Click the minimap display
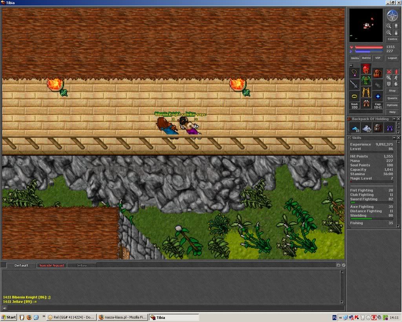Screen dimensions: 402x322 pos(366,26)
